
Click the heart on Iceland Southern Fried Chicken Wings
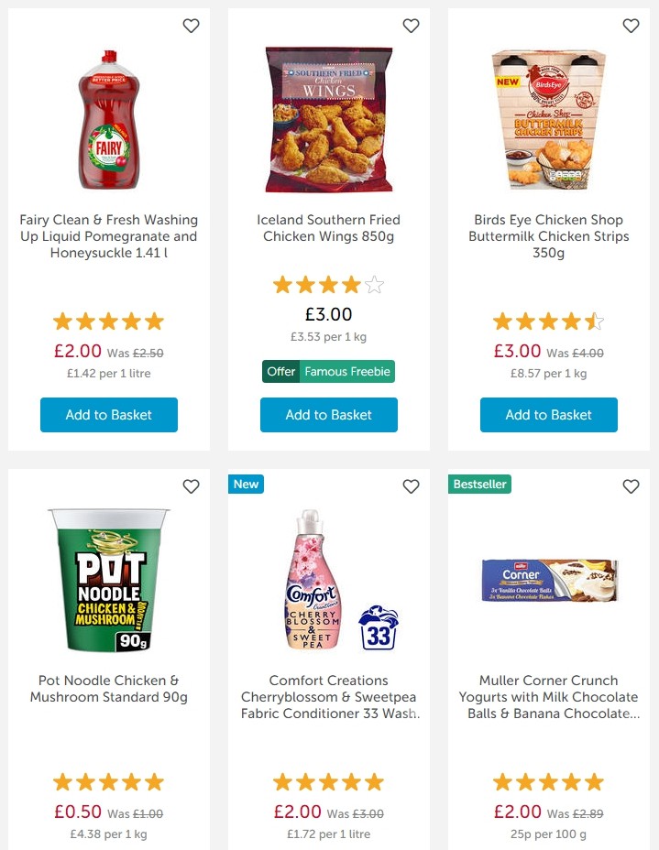(411, 26)
